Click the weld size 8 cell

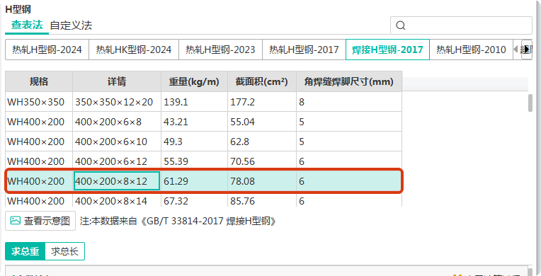coord(349,102)
